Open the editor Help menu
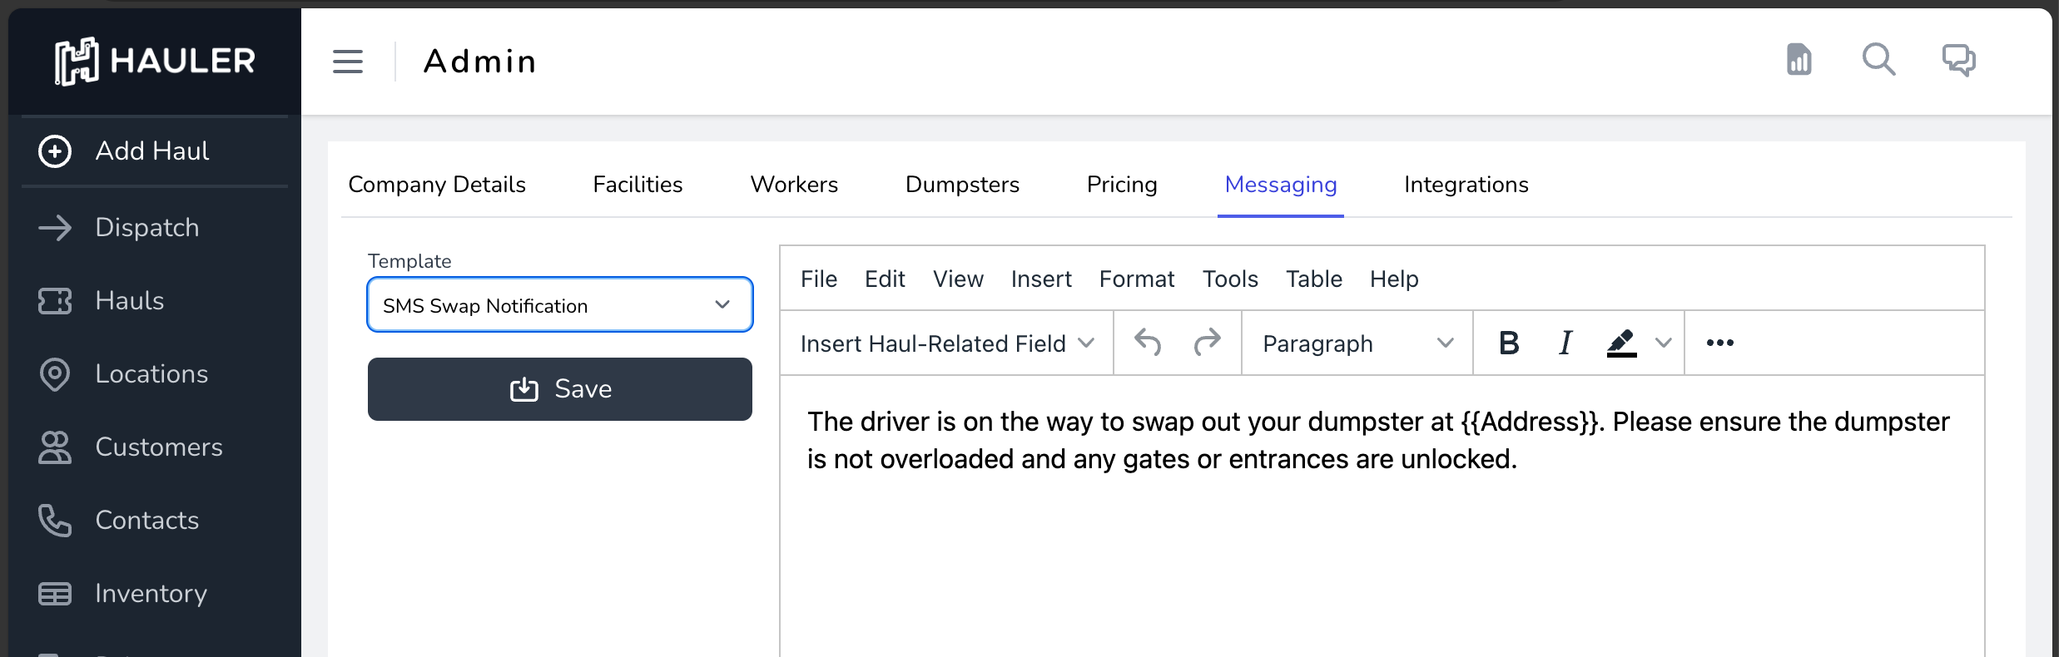Screen dimensions: 2059x657 (1394, 279)
